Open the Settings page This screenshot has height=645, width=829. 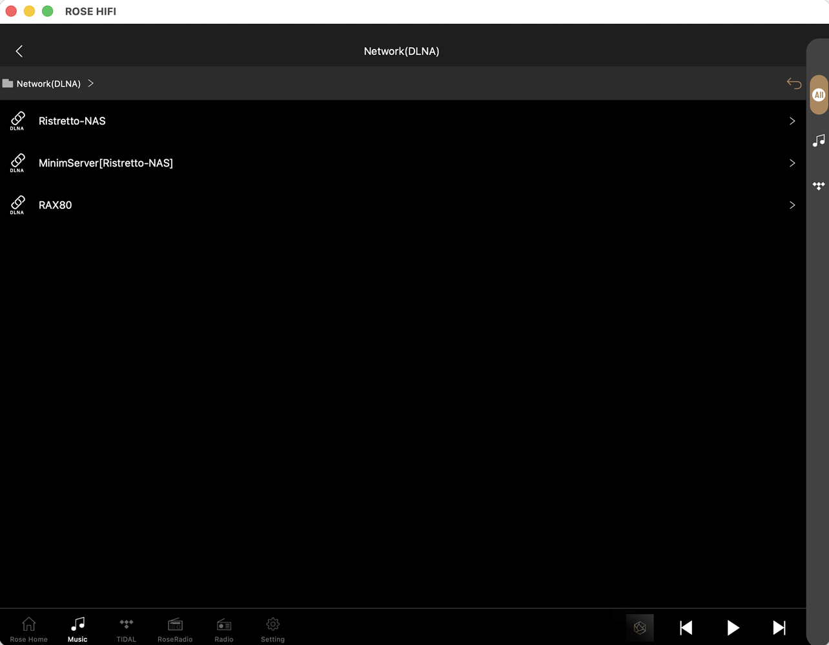[x=272, y=629]
